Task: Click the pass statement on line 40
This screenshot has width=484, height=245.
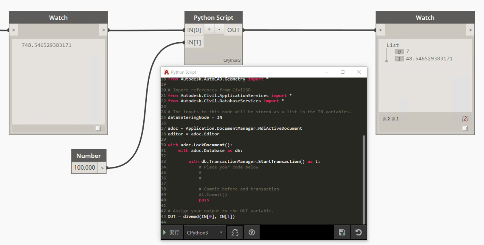Action: point(204,200)
